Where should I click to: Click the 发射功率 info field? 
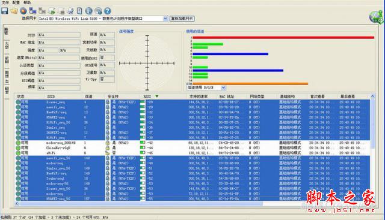point(107,43)
